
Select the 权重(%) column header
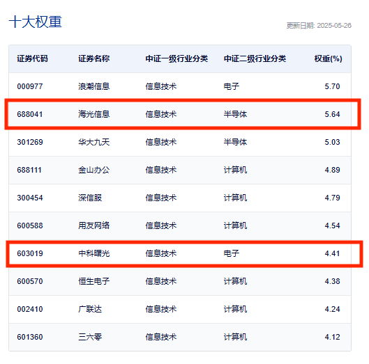[328, 58]
